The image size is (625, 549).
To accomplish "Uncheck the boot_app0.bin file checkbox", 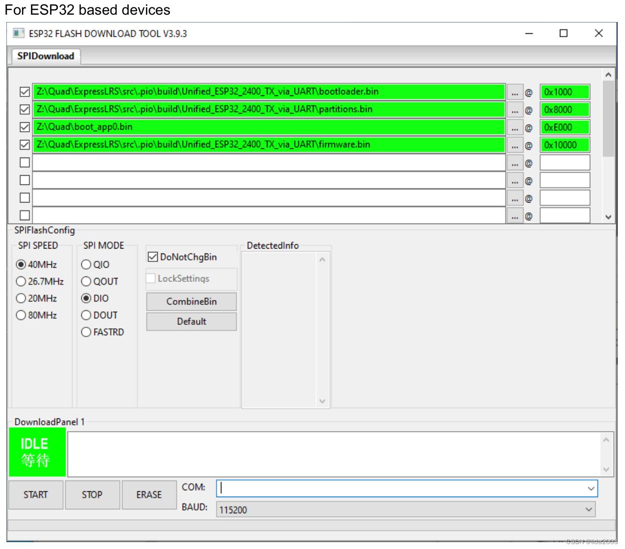I will pyautogui.click(x=24, y=127).
